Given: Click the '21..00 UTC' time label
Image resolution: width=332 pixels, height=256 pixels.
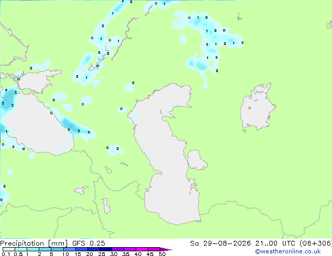Looking at the screenshot, I should pos(275,243).
